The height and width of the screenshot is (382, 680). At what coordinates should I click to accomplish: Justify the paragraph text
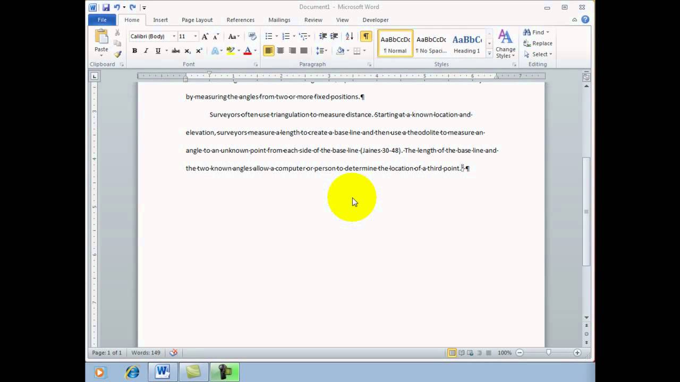click(304, 51)
